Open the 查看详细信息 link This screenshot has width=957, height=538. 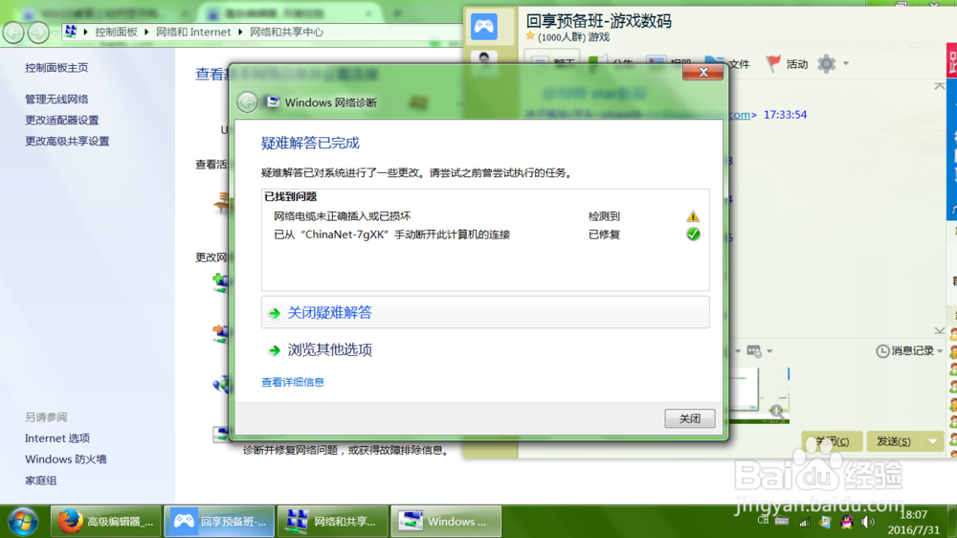(x=292, y=382)
